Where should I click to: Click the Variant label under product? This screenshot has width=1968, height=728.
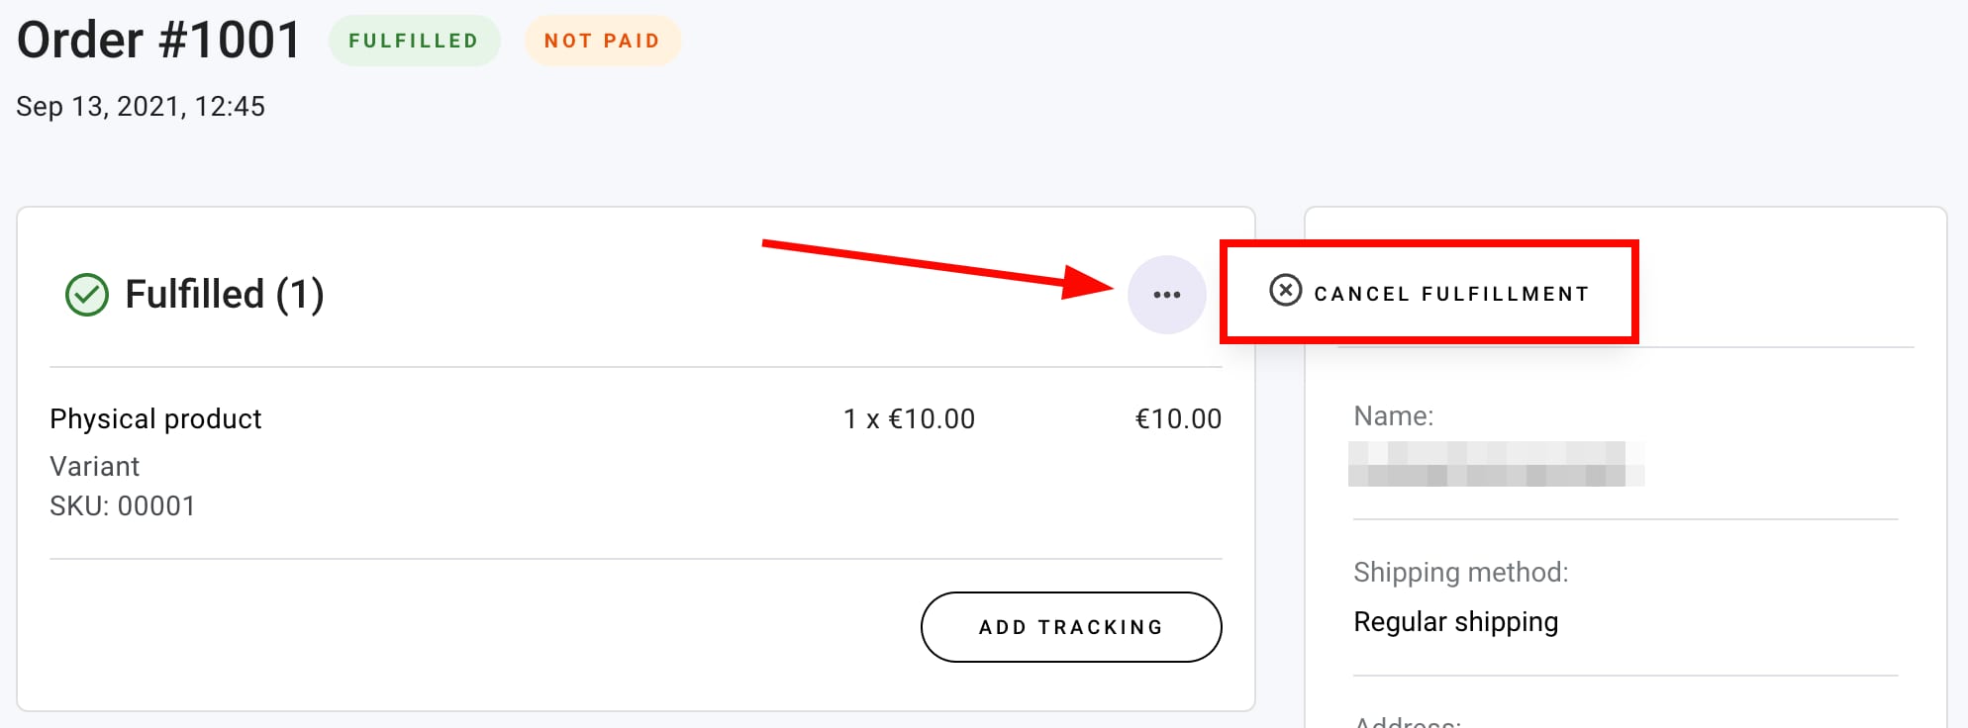point(94,466)
